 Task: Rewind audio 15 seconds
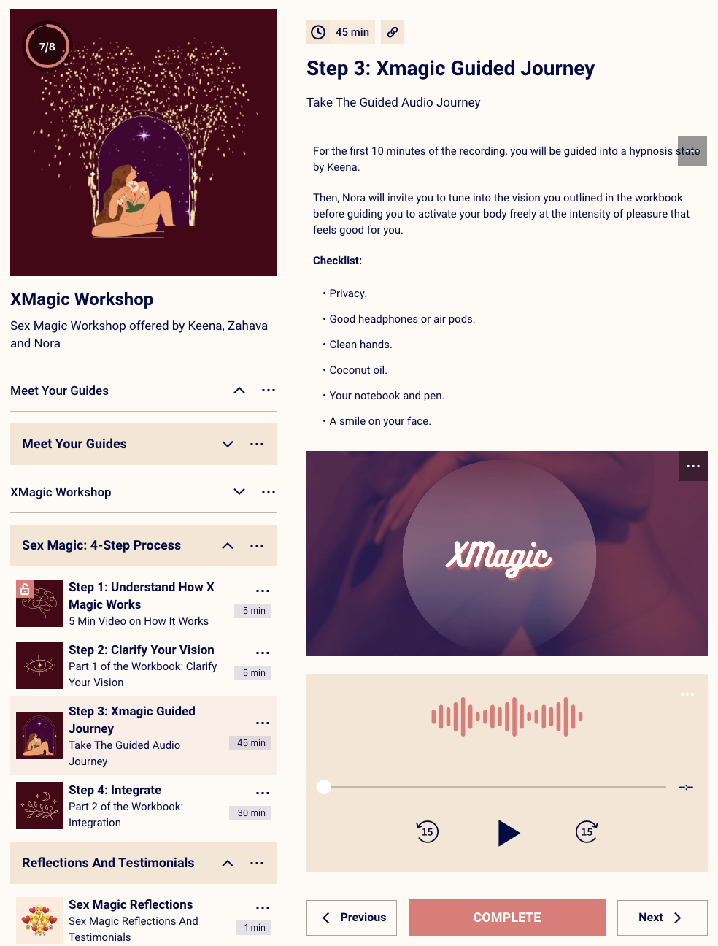pyautogui.click(x=428, y=831)
